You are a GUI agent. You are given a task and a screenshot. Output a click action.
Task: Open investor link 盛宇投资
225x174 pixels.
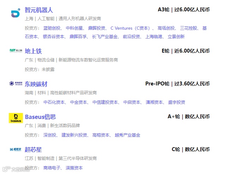[x=176, y=102]
